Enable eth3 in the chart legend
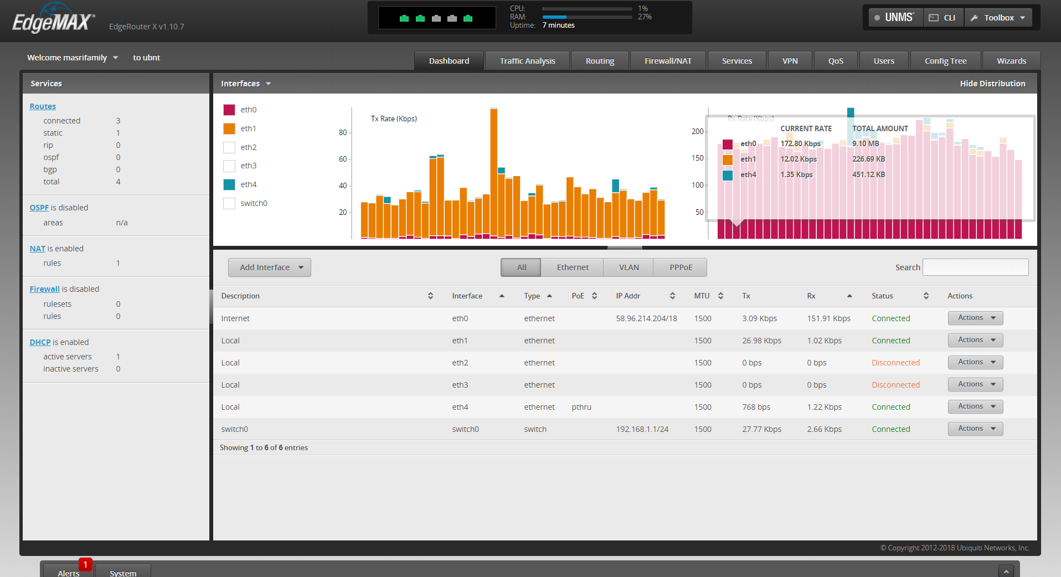This screenshot has height=577, width=1061. tap(229, 166)
